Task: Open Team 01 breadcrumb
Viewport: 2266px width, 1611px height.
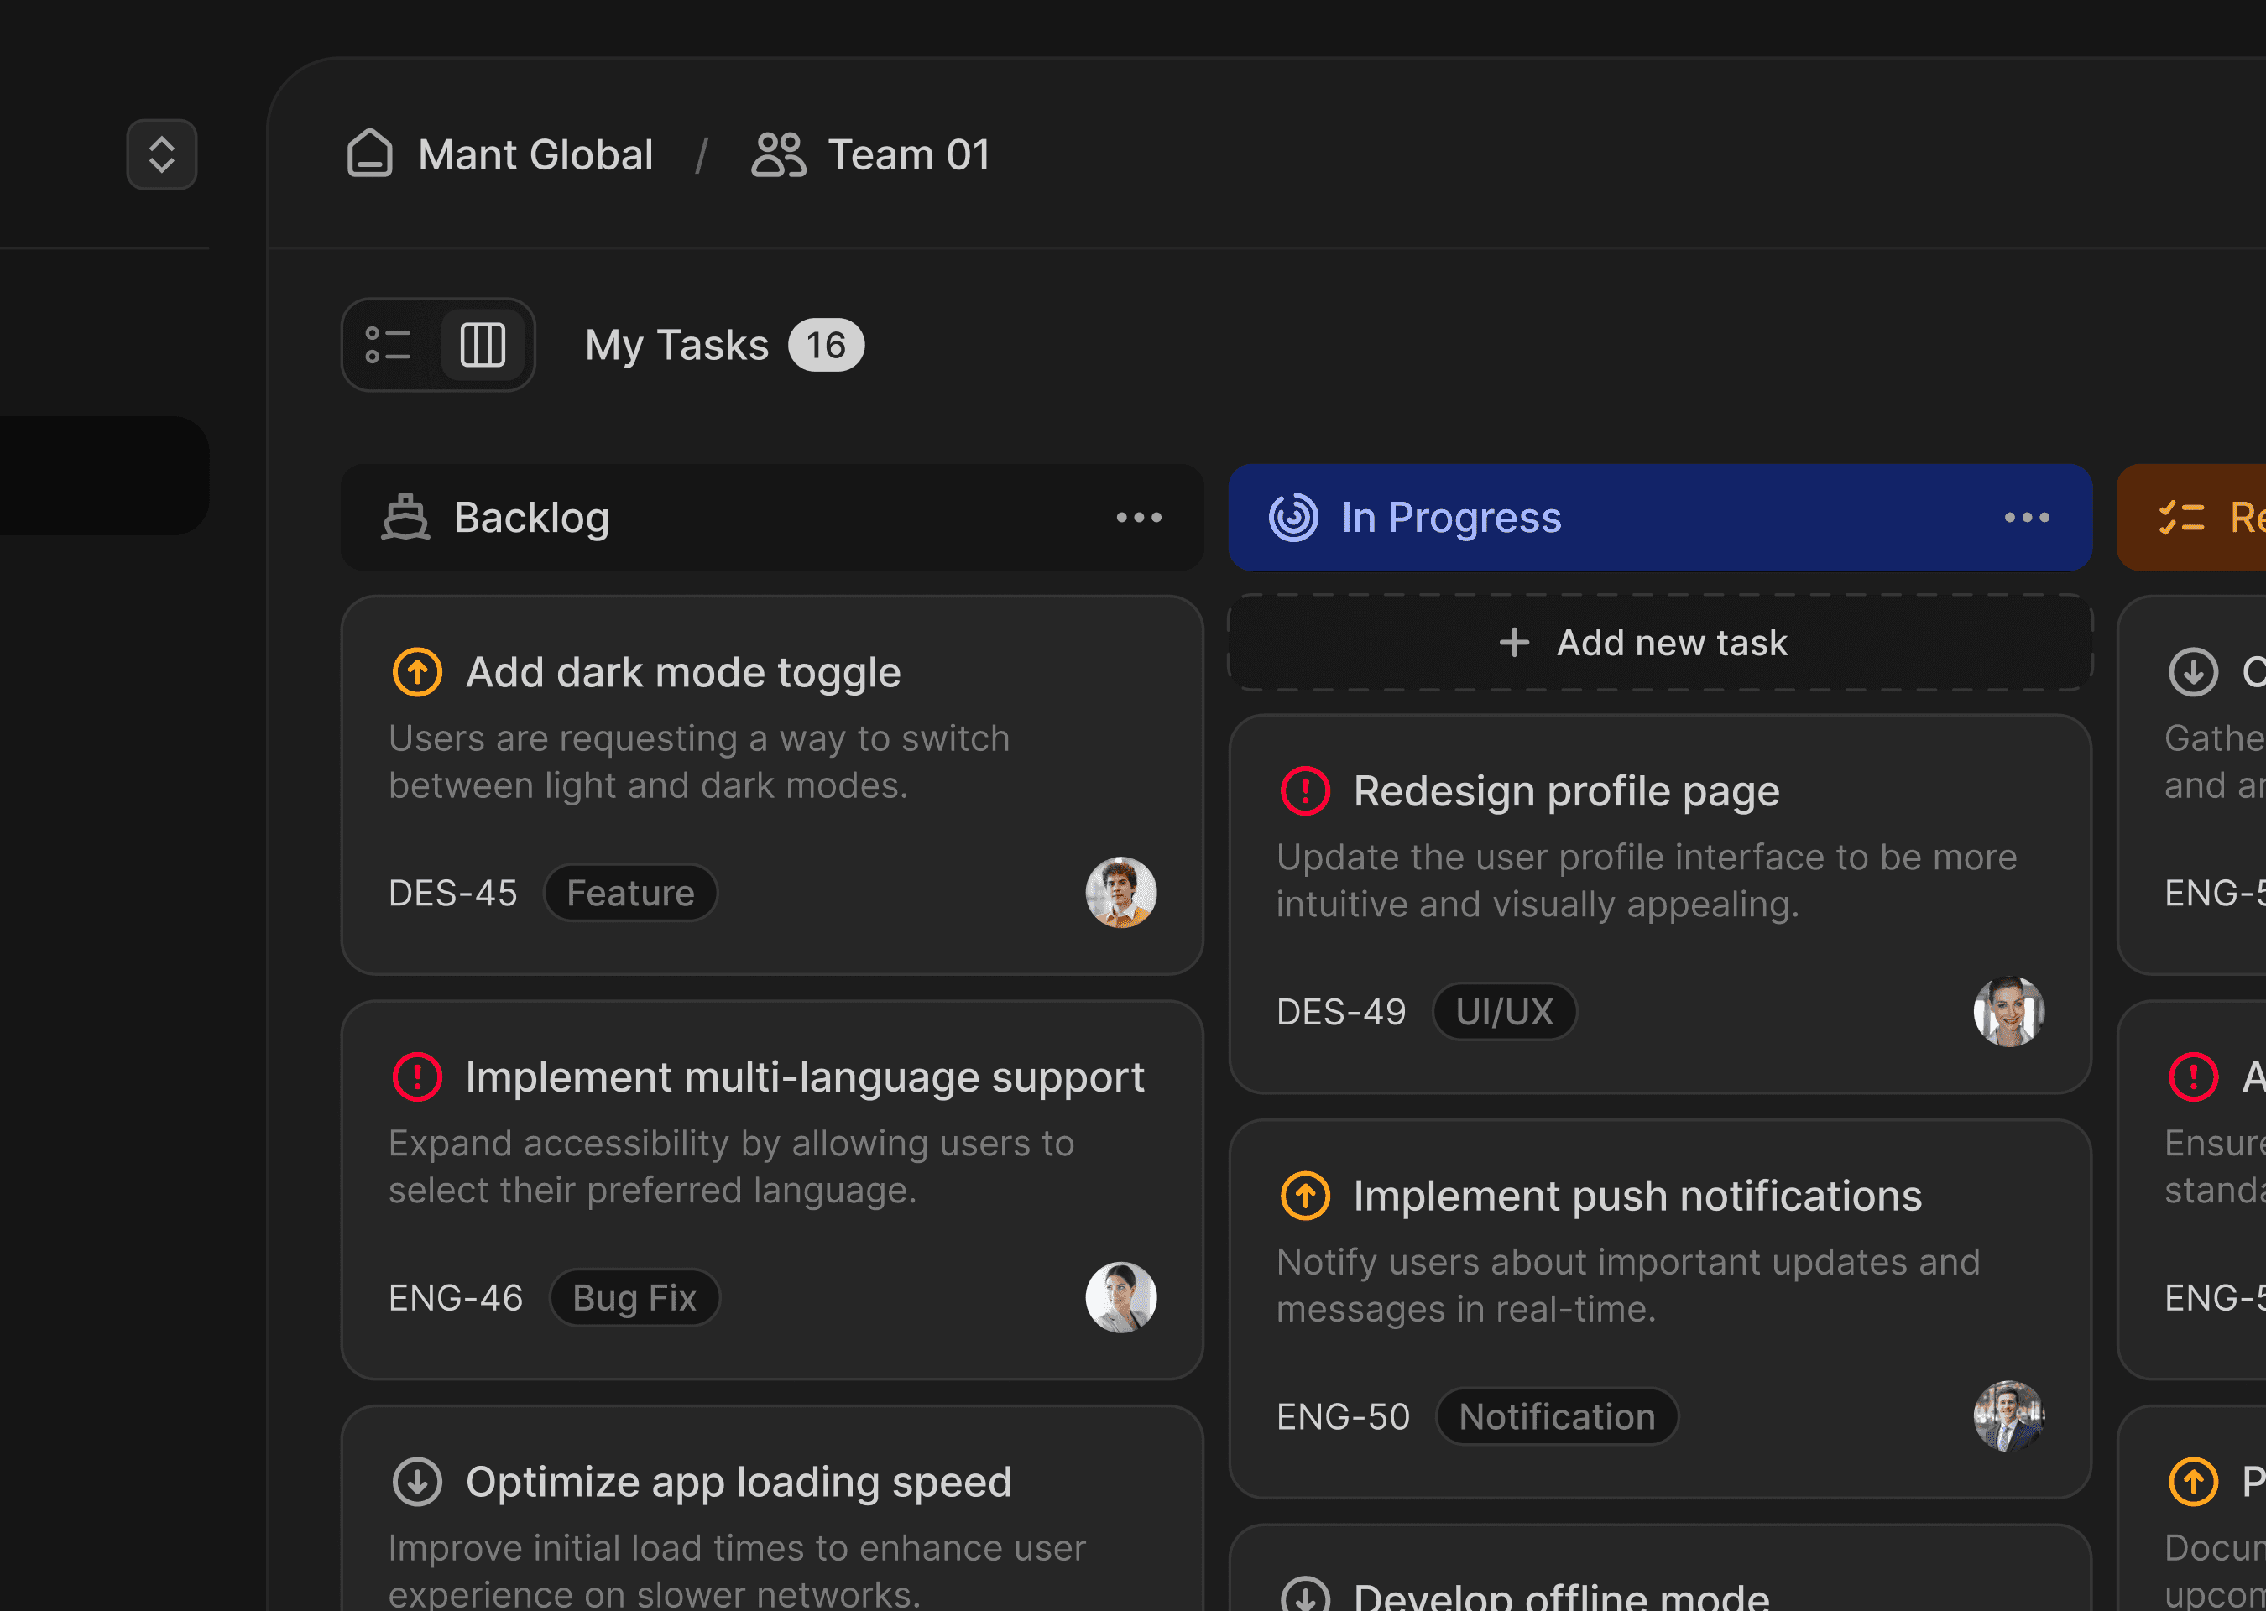Action: pos(908,154)
